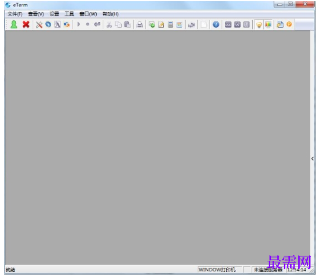
Task: Click the scissors cut icon
Action: coord(109,25)
